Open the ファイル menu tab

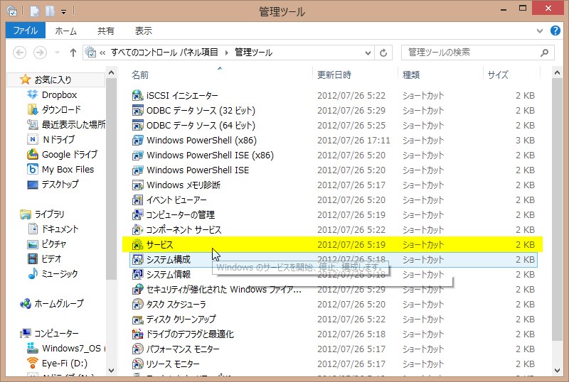point(26,31)
